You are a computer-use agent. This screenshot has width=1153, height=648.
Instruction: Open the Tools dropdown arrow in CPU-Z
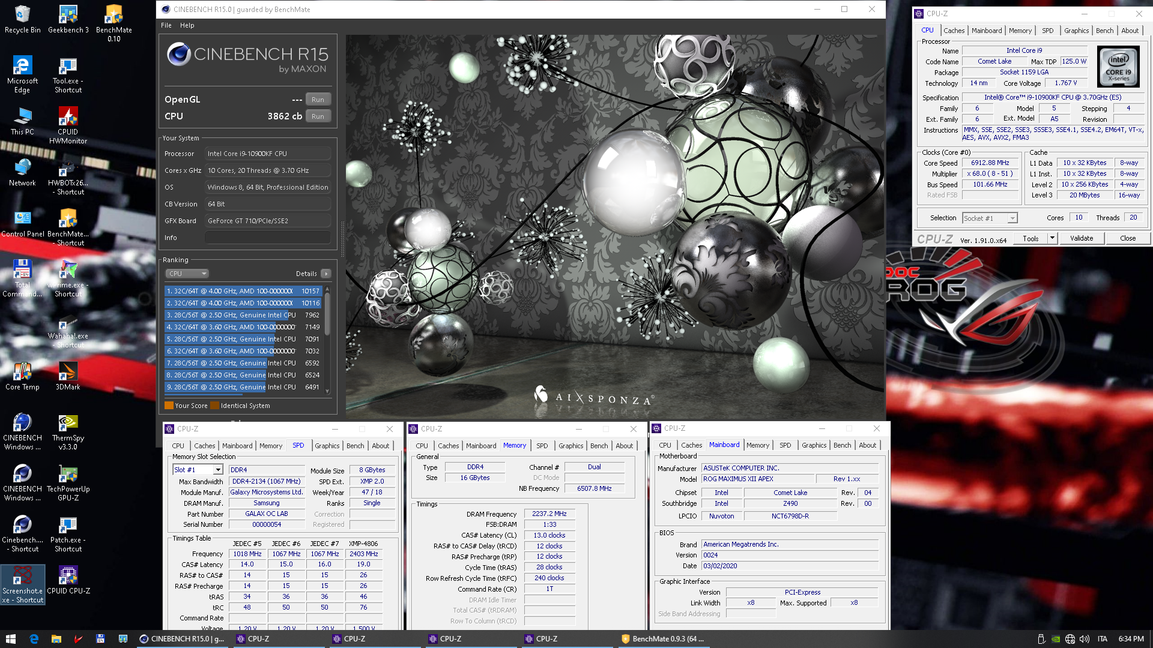[x=1052, y=238]
